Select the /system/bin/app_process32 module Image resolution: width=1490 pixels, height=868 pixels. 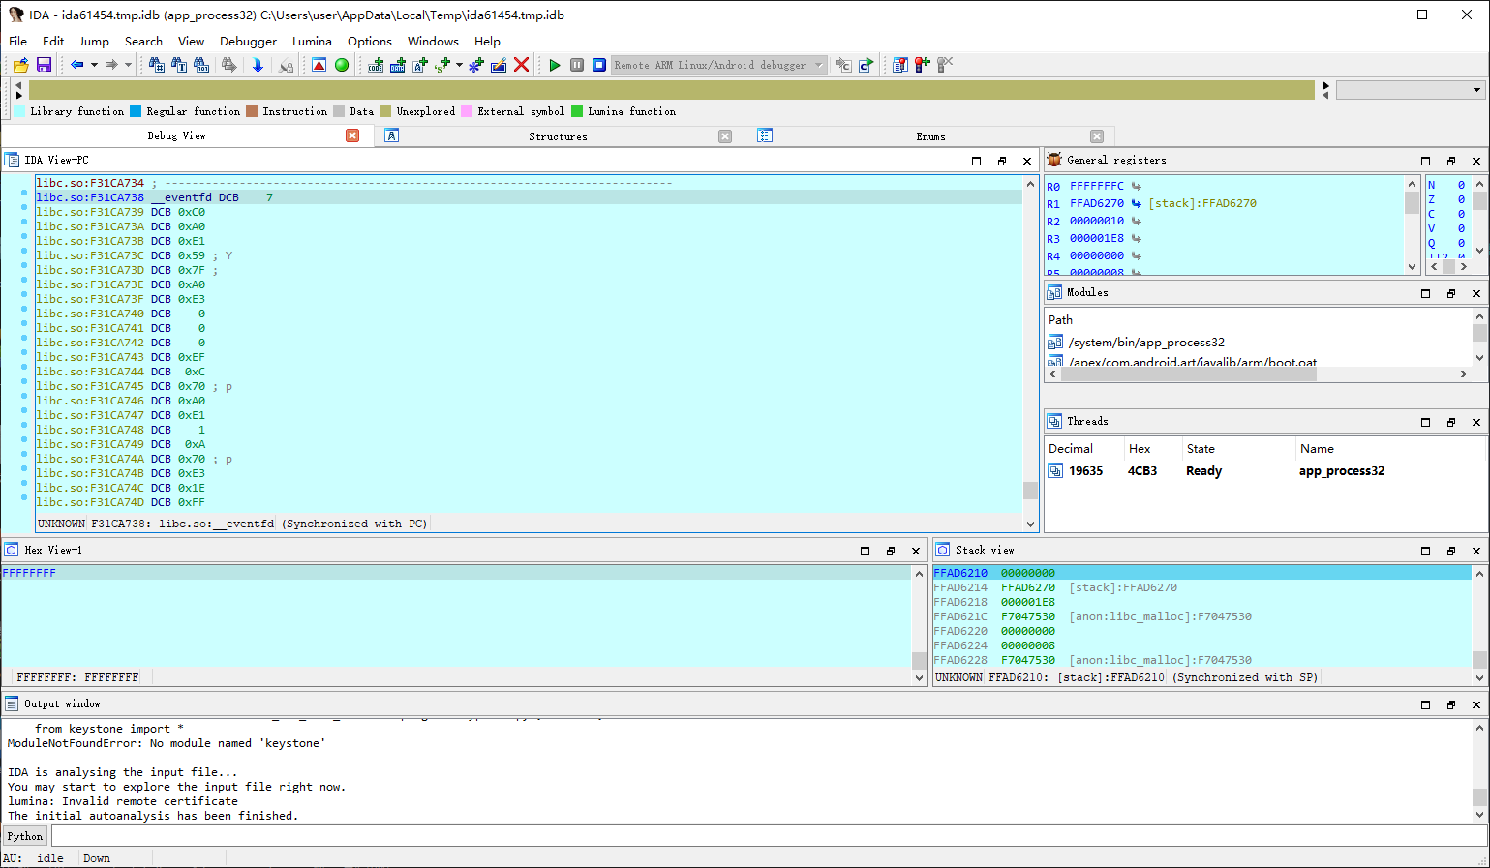pyautogui.click(x=1146, y=343)
